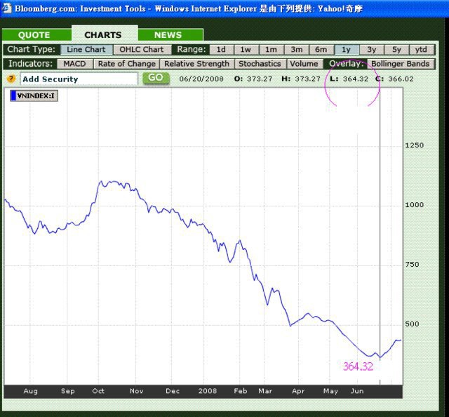Enable the Relative Strength indicator
This screenshot has height=417, width=449.
tap(196, 64)
